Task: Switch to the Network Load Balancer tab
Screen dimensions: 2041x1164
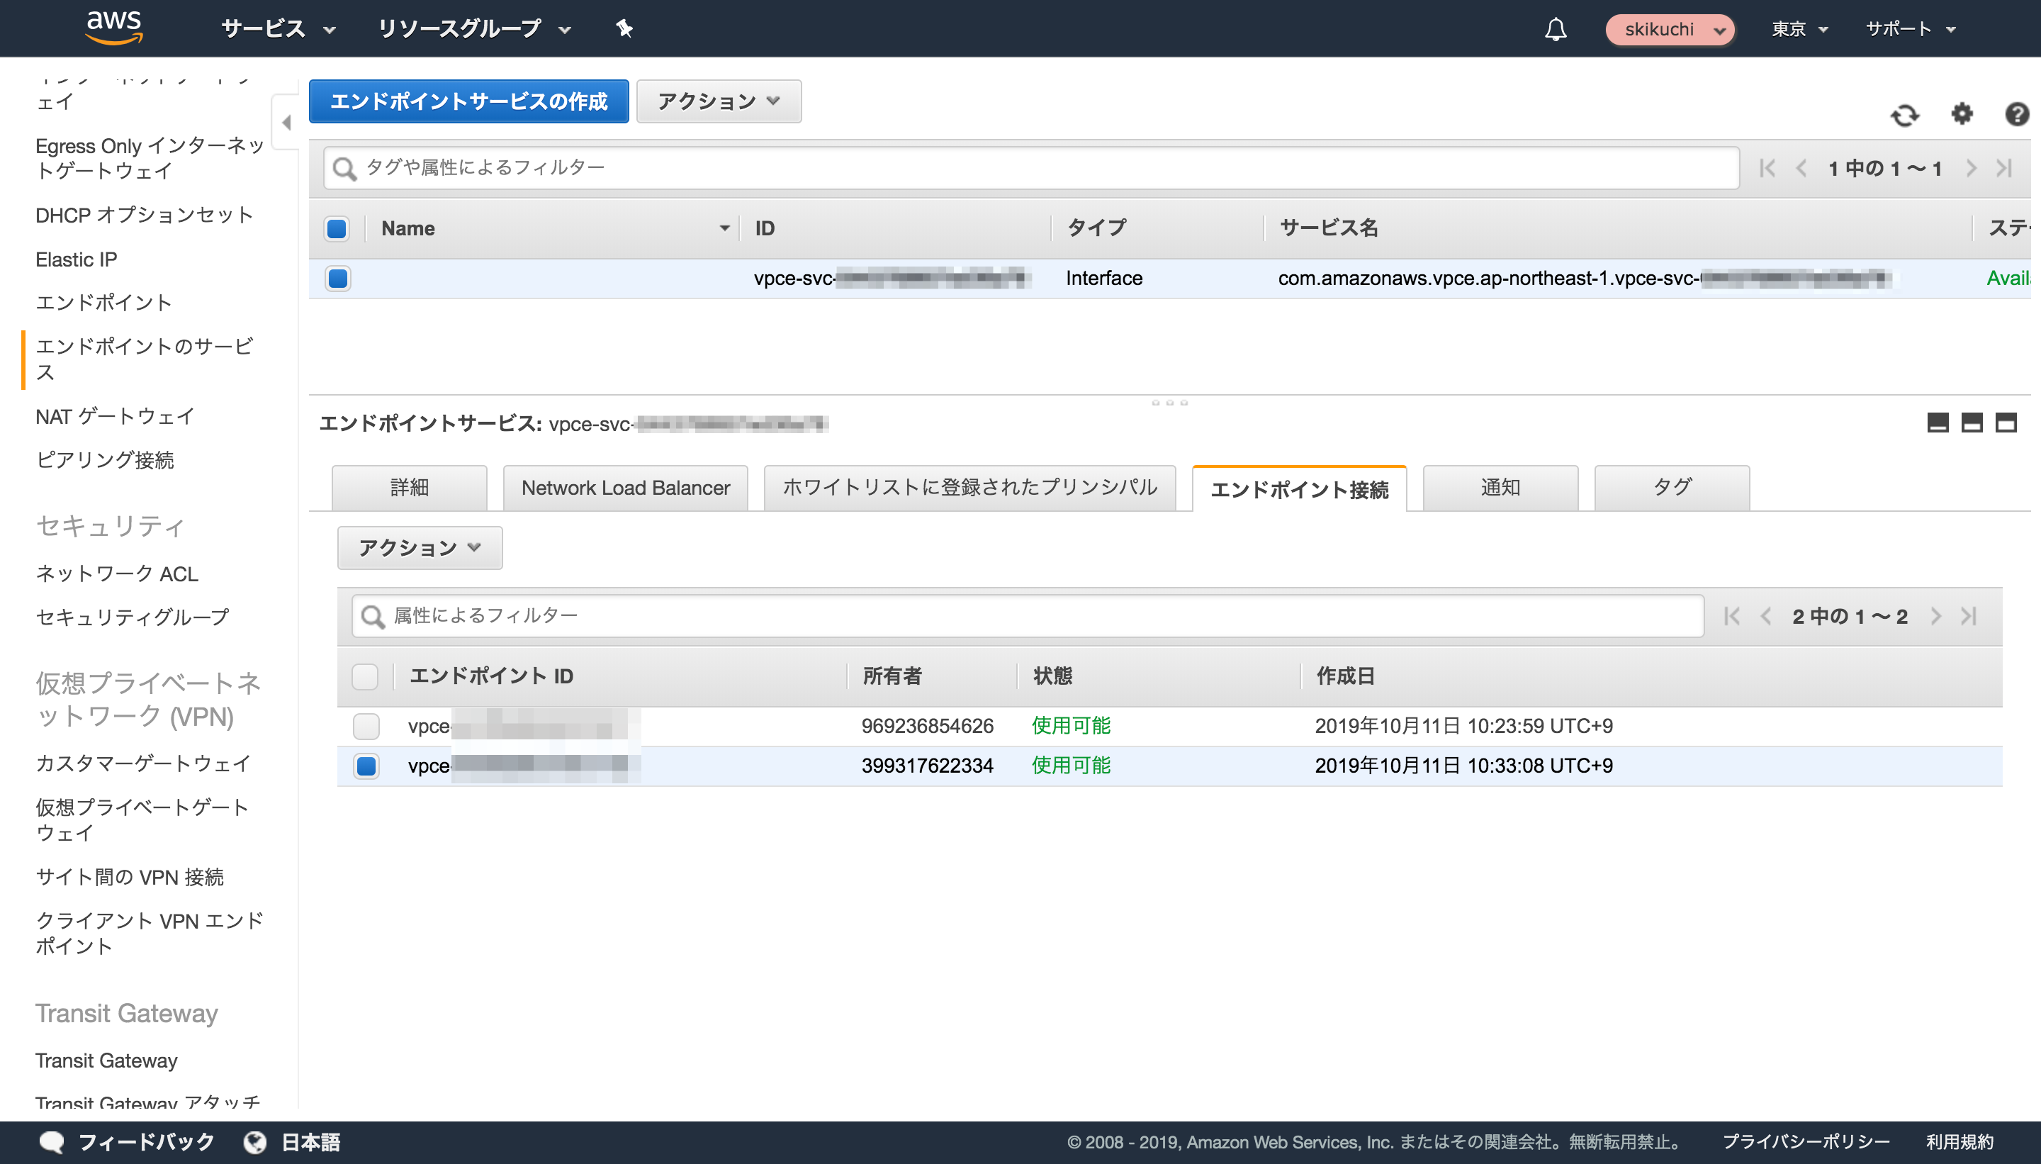Action: click(624, 487)
